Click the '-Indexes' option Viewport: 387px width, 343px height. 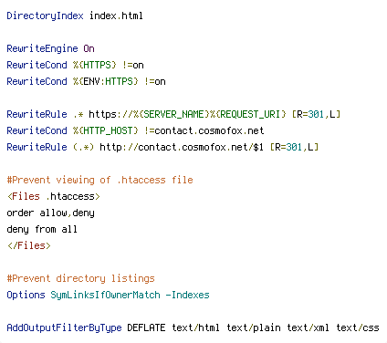(187, 295)
